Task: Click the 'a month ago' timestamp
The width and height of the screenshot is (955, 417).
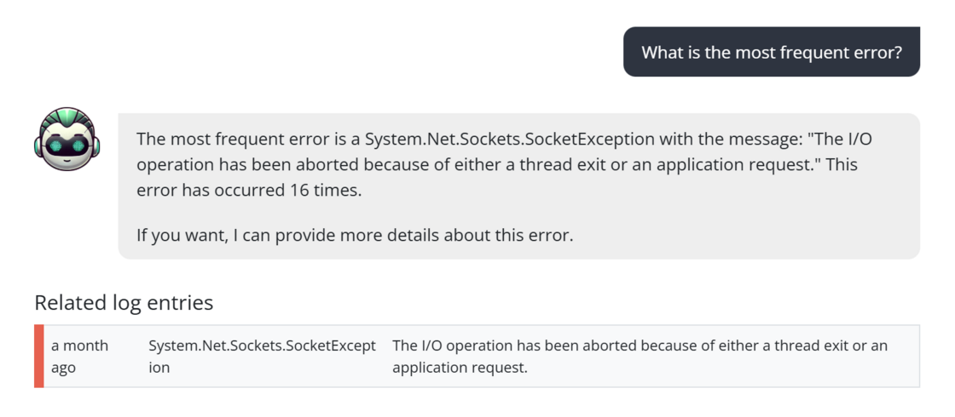Action: [x=80, y=357]
